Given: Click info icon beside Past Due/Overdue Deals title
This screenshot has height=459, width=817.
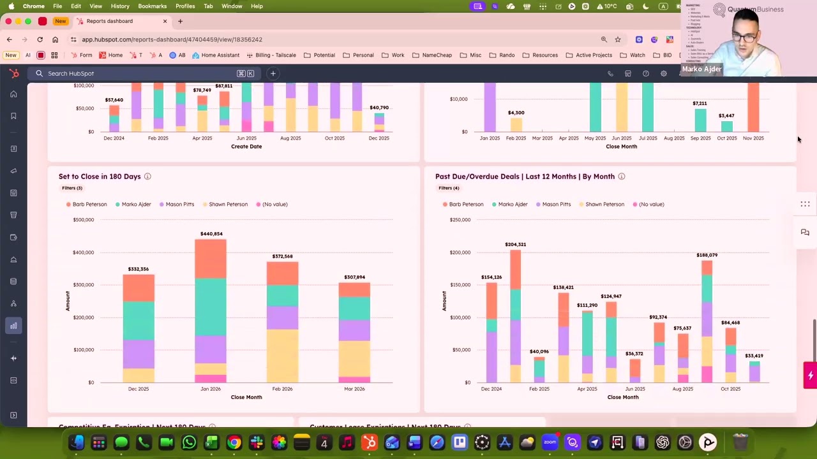Looking at the screenshot, I should [622, 177].
